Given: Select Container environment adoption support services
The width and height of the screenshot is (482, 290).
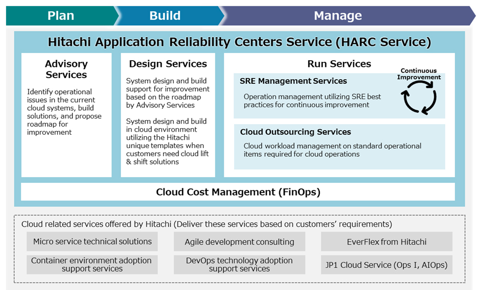Looking at the screenshot, I should pos(91,264).
